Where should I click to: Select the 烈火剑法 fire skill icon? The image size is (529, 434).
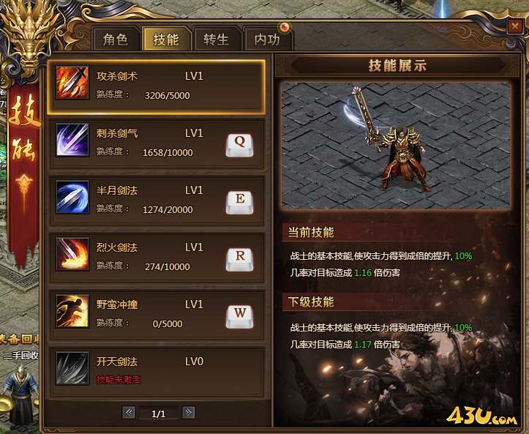tap(72, 254)
